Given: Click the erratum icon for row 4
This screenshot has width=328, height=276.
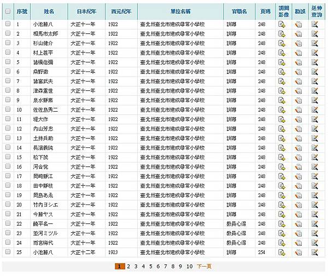Looking at the screenshot, I should [x=298, y=53].
